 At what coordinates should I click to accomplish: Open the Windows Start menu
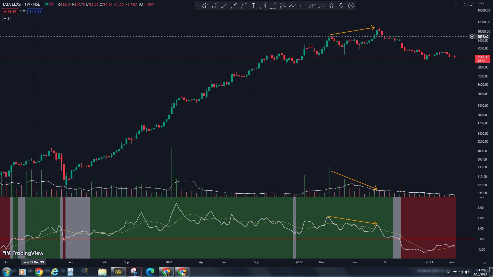(x=7, y=272)
